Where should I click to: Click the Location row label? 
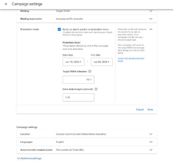25,134
